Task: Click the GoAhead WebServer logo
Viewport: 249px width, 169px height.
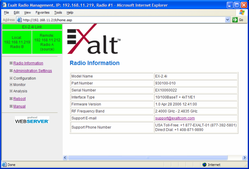Action: tap(32, 120)
